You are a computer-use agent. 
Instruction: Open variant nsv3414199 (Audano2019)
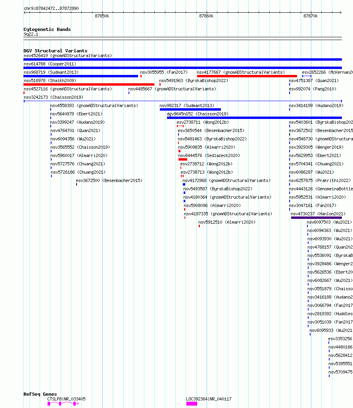(316, 105)
